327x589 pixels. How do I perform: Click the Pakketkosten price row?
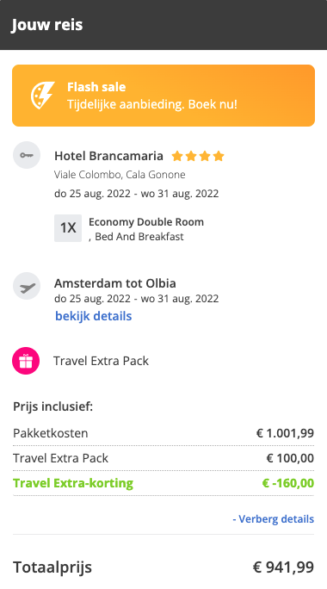[163, 433]
